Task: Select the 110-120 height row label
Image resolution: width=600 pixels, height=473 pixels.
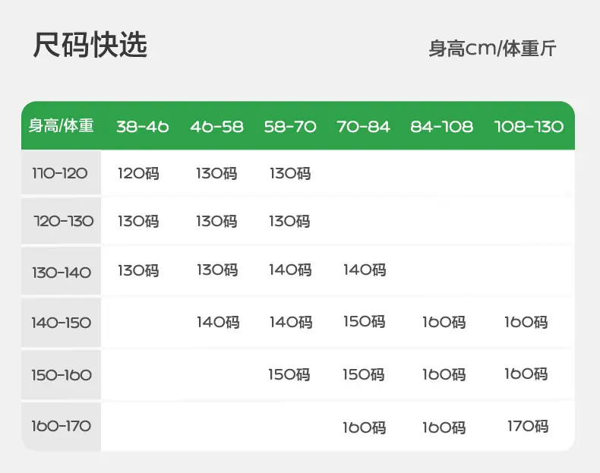Action: (60, 173)
